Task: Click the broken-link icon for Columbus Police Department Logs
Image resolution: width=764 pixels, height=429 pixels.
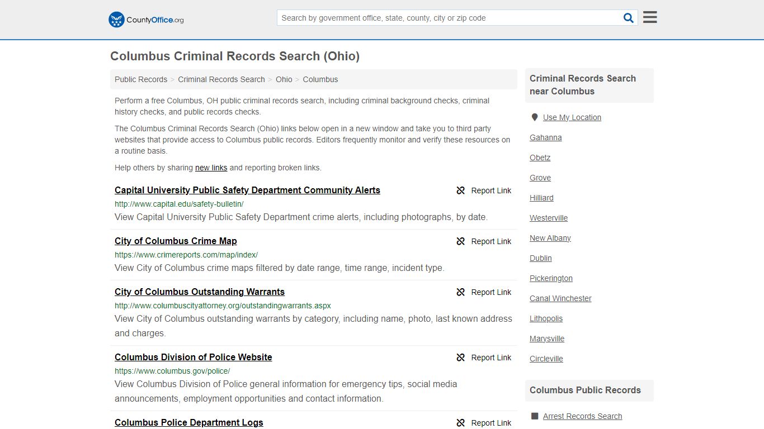Action: [461, 423]
